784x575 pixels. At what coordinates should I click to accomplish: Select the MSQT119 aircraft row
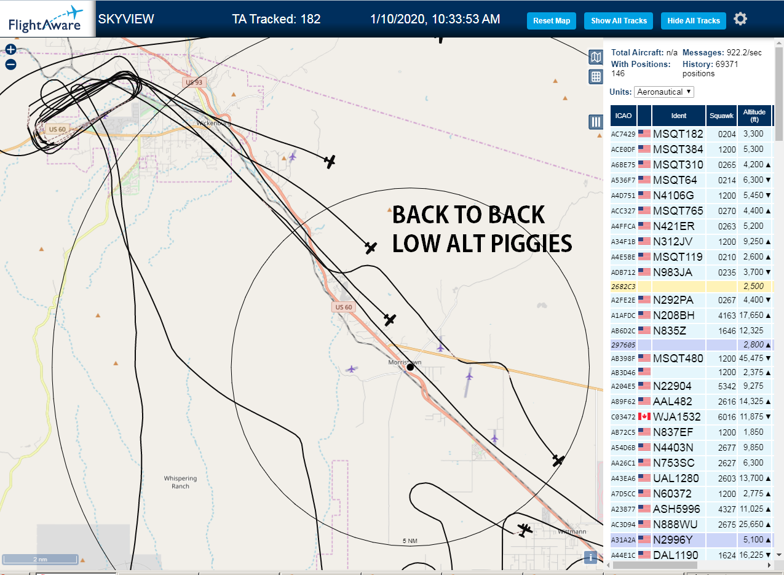click(x=692, y=256)
